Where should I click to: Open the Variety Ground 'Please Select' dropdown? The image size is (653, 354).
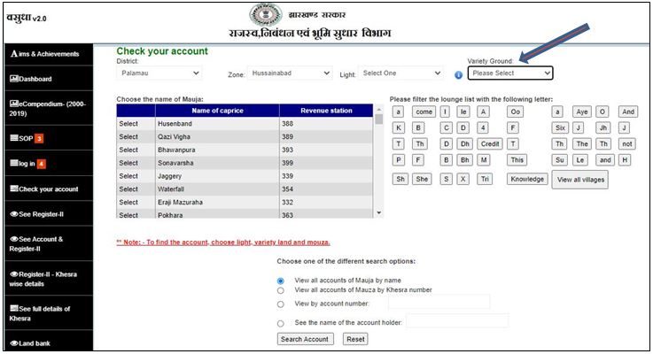509,73
